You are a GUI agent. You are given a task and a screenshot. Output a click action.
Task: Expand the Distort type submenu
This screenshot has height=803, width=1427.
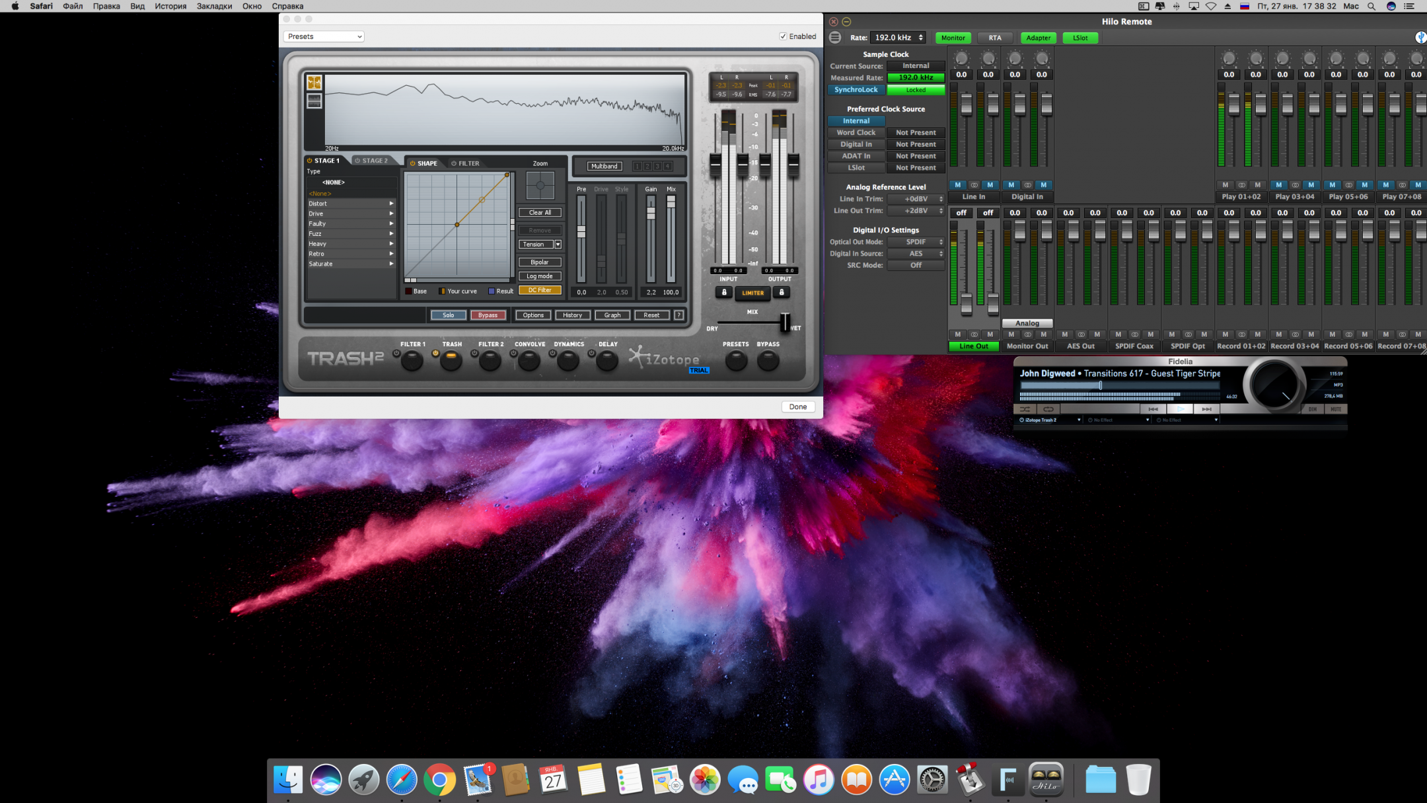(351, 204)
